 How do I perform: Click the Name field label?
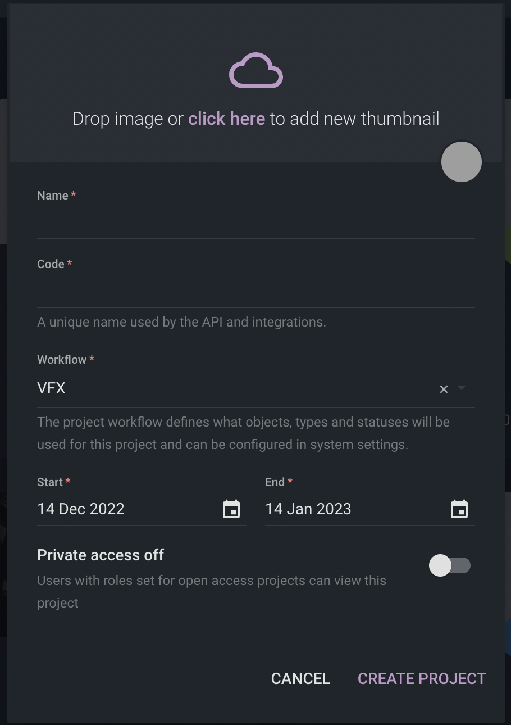click(56, 196)
